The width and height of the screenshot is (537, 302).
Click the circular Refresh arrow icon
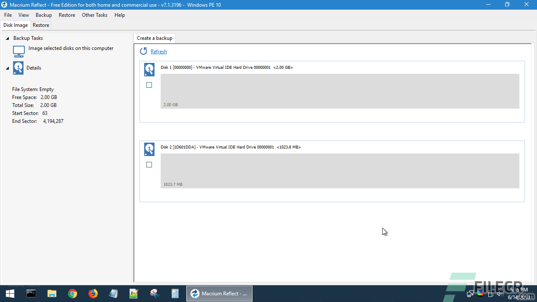(143, 51)
